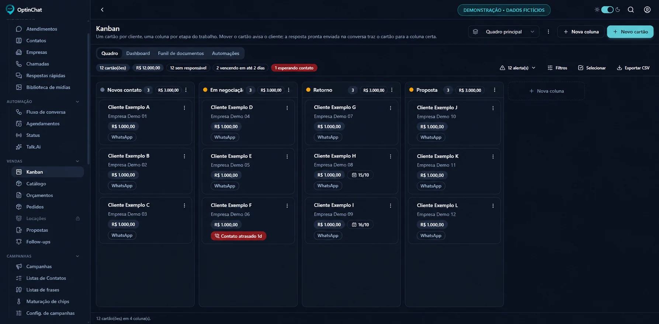The image size is (659, 324).
Task: Click the Maturação de chips thermometer icon
Action: 19,302
